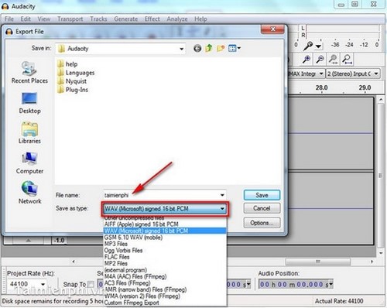Expand the File name dropdown arrow
Viewport: 387px width, 308px height.
point(222,195)
